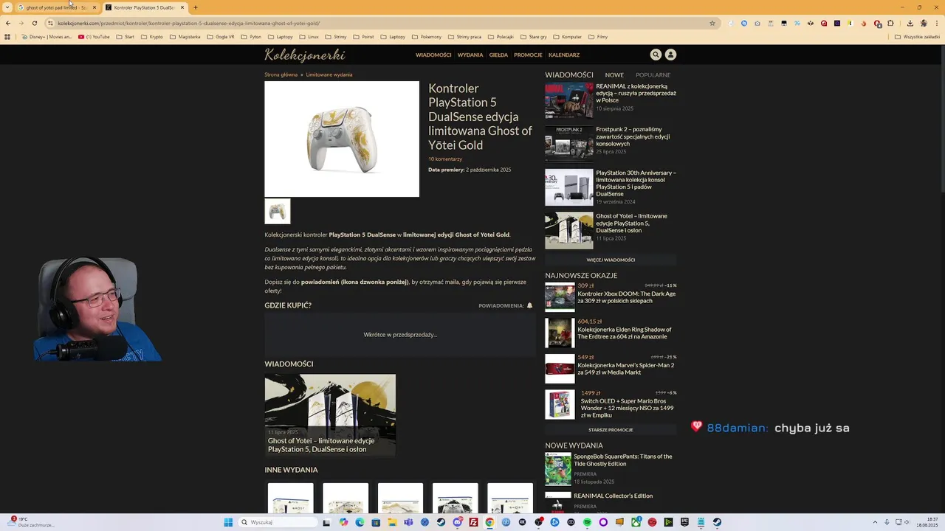This screenshot has height=531, width=945.
Task: Click the browser address bar URL
Action: pyautogui.click(x=188, y=23)
